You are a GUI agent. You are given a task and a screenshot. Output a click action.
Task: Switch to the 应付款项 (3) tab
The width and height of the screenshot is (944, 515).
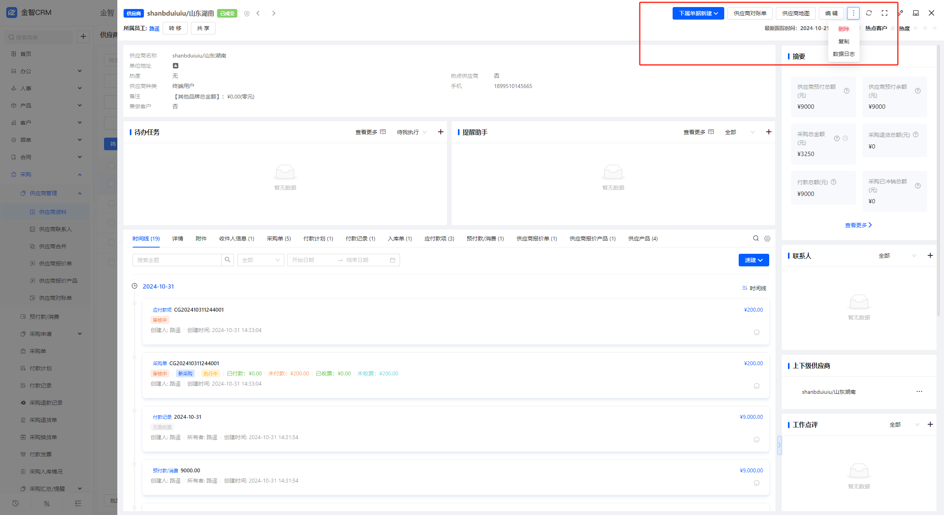coord(439,239)
